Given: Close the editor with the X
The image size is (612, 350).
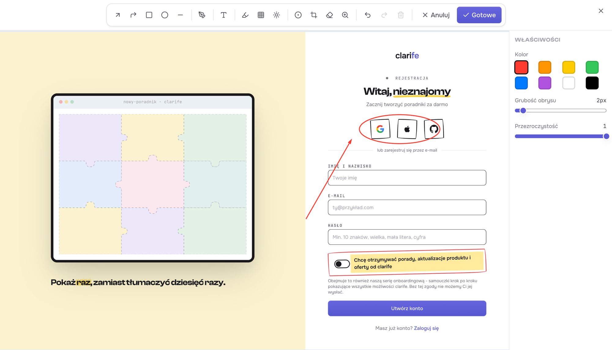Looking at the screenshot, I should coord(601,11).
